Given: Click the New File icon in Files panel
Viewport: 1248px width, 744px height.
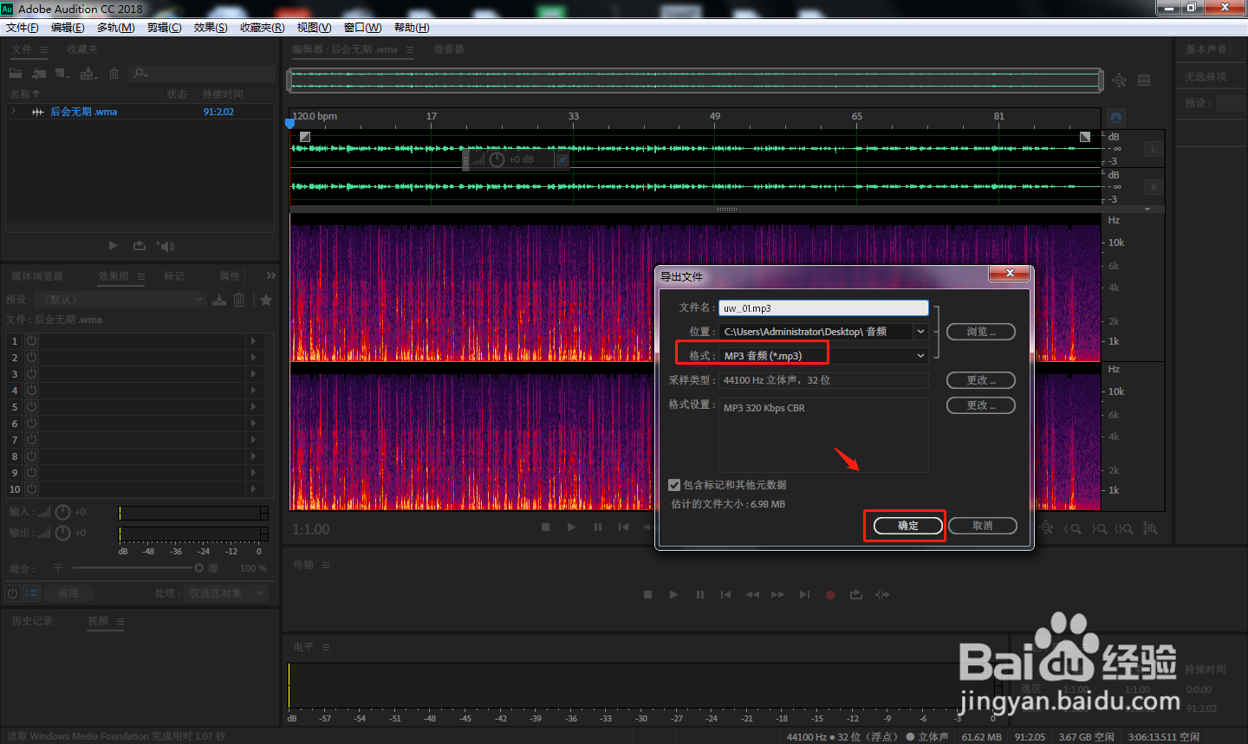Looking at the screenshot, I should (x=62, y=74).
